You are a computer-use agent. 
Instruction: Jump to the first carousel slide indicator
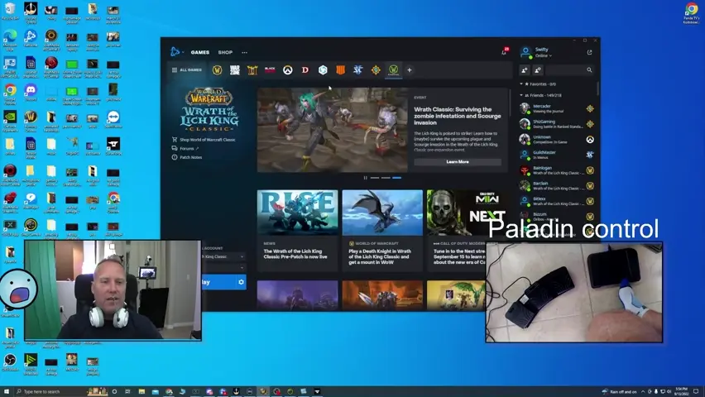click(375, 178)
